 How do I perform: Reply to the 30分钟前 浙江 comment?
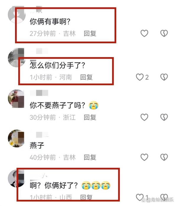(90, 117)
